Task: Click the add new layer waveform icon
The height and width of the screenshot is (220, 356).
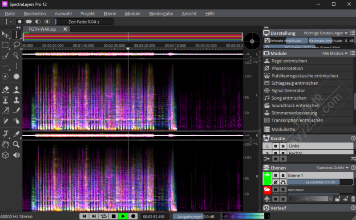Action: tap(346, 199)
